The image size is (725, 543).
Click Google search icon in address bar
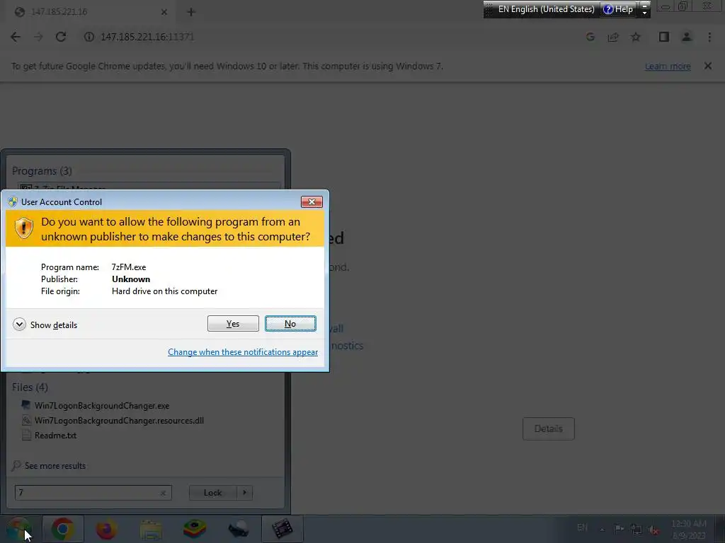[x=590, y=37]
